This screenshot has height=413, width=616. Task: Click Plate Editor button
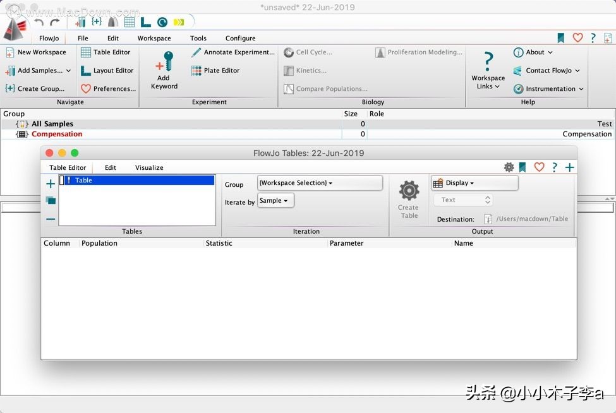pyautogui.click(x=215, y=71)
